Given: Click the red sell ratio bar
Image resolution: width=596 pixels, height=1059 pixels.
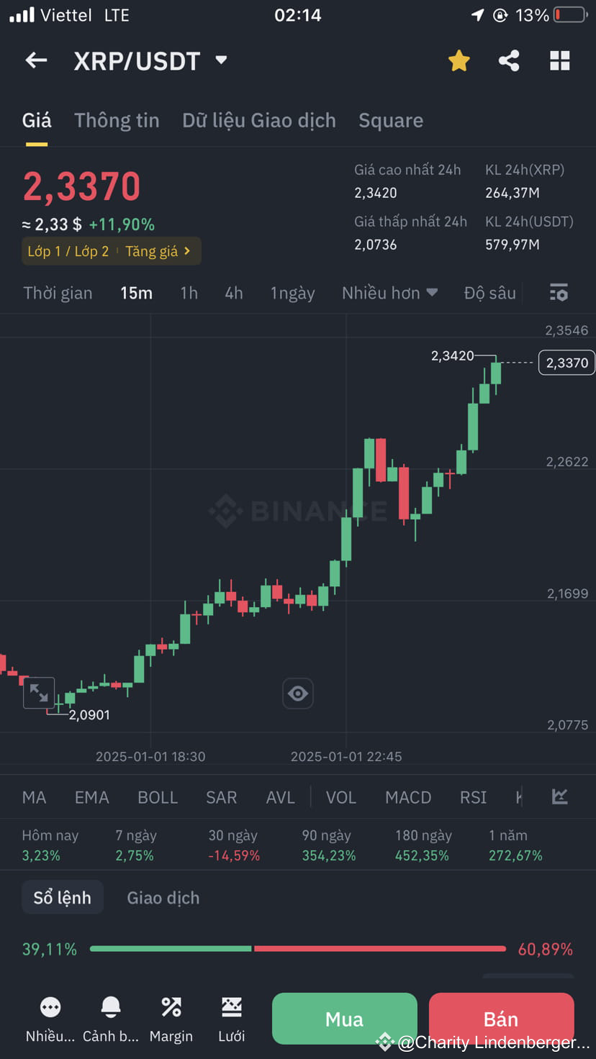Looking at the screenshot, I should point(380,949).
